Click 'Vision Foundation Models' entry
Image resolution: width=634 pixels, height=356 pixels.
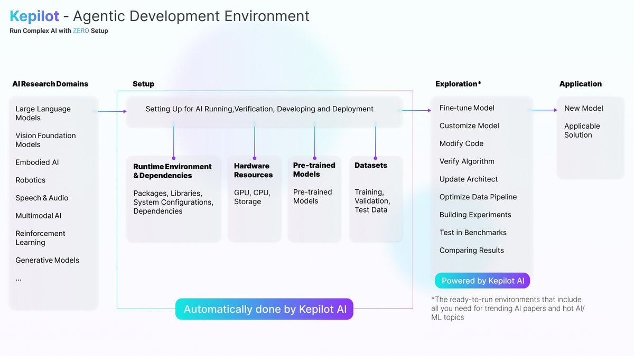click(45, 140)
